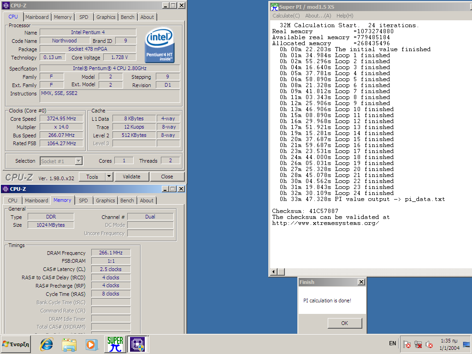472x354 pixels.
Task: Click the Channel # value Dual
Action: (150, 217)
